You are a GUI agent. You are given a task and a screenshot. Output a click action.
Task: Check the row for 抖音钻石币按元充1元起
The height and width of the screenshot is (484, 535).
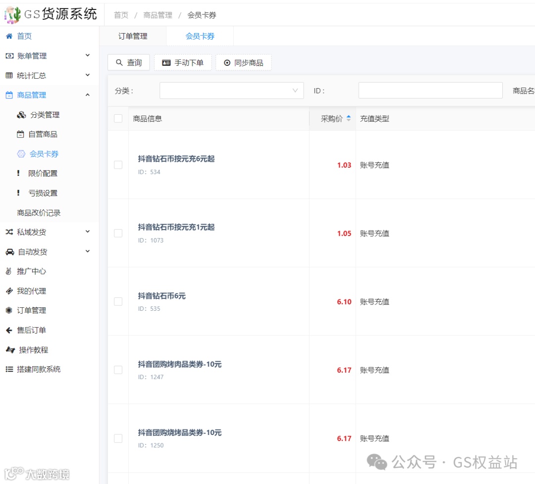pyautogui.click(x=118, y=233)
